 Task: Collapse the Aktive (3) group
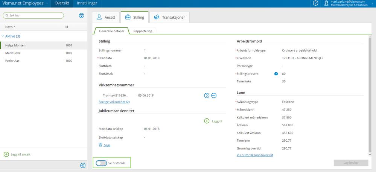(x=3, y=36)
